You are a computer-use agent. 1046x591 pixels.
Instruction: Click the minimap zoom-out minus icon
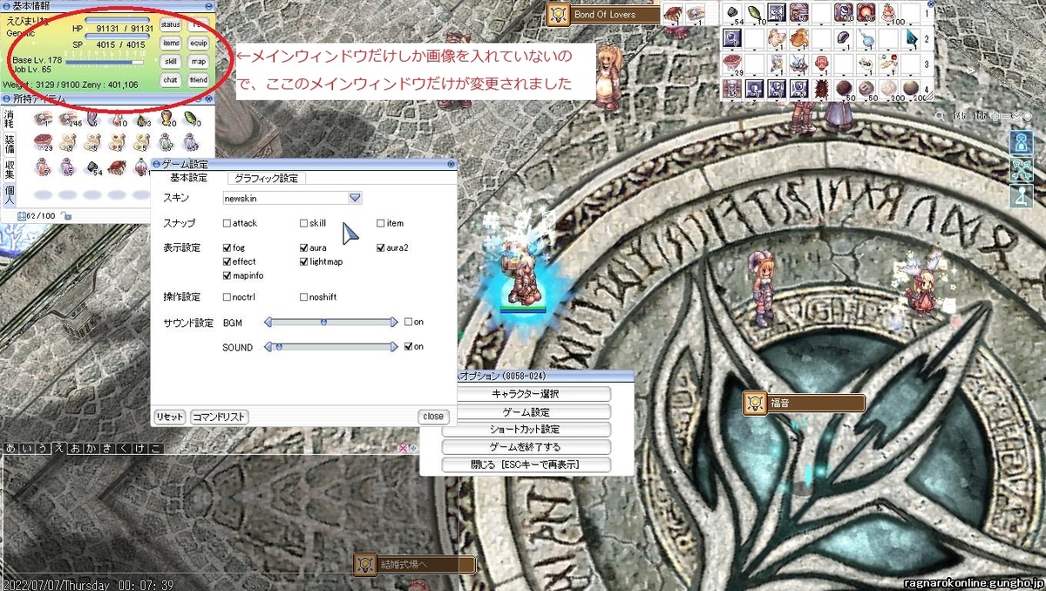click(x=1006, y=116)
